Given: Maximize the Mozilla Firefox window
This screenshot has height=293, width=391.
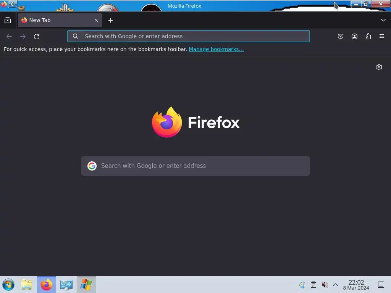Looking at the screenshot, I should tap(366, 4).
